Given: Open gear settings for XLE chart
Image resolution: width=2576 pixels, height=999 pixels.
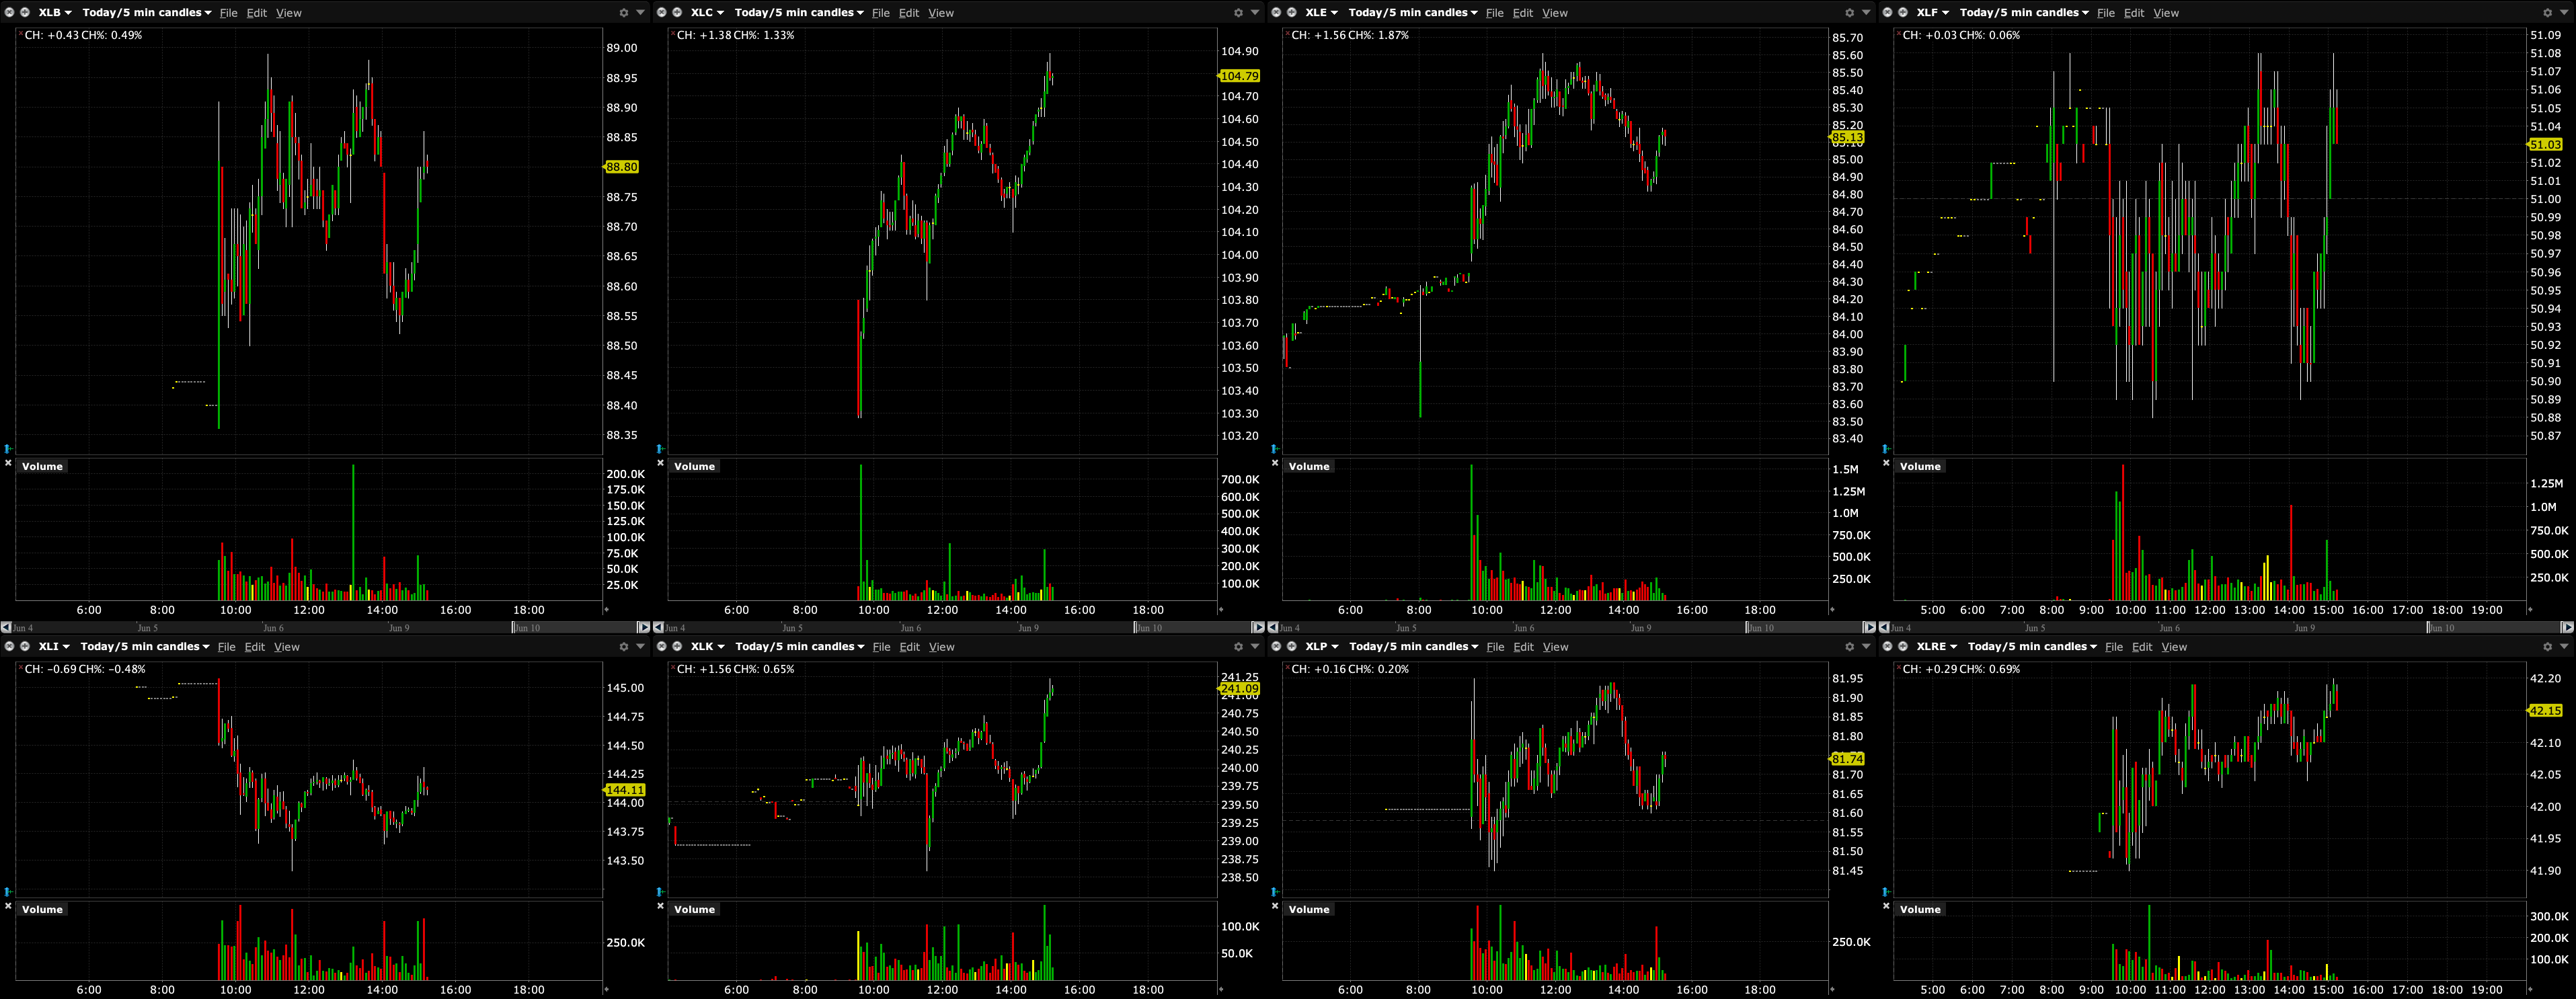Looking at the screenshot, I should [1849, 13].
